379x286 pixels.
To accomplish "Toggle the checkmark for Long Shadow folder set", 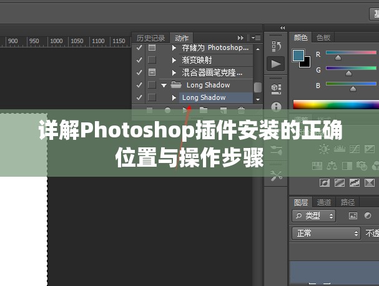I will [x=139, y=85].
